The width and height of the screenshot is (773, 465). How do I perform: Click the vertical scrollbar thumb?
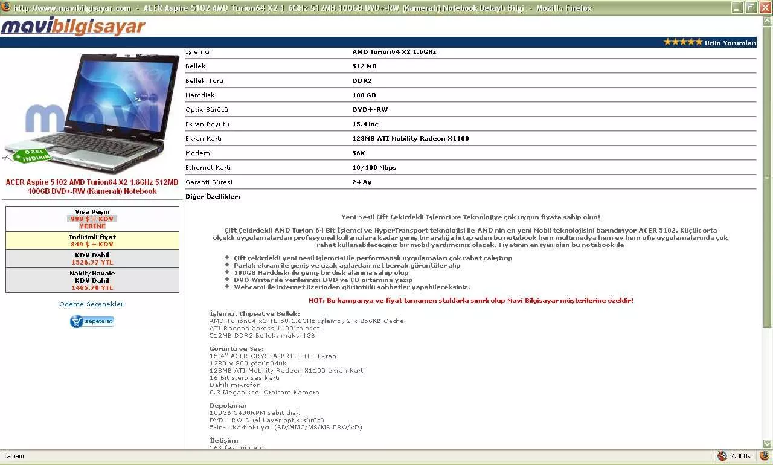(x=768, y=178)
